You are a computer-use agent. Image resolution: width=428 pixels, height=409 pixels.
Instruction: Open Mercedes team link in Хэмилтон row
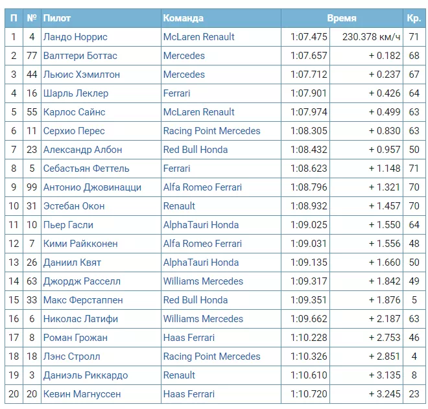(x=184, y=75)
